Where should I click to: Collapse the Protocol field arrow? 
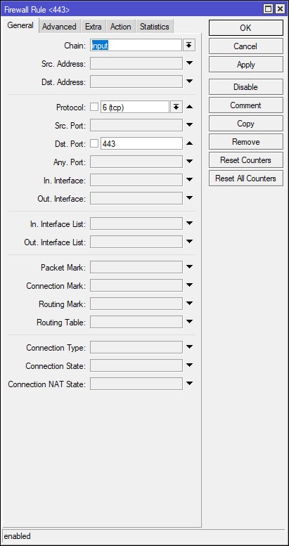point(189,107)
